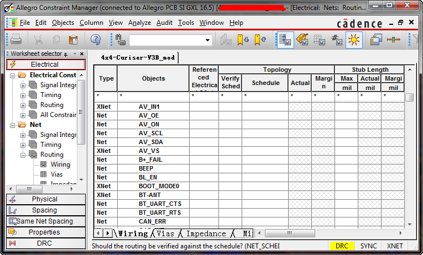Select the Electrical worksheet section button

45,65
